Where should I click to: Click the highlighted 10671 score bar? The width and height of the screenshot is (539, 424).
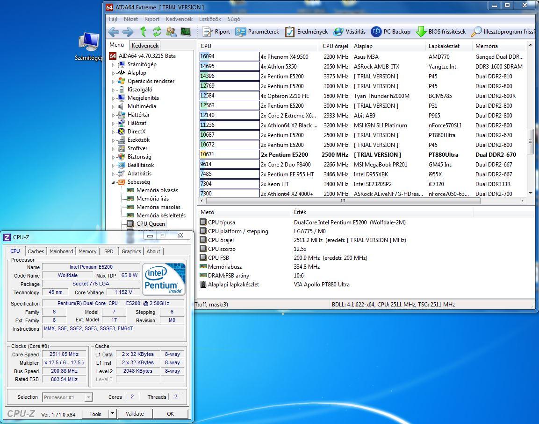coord(229,155)
